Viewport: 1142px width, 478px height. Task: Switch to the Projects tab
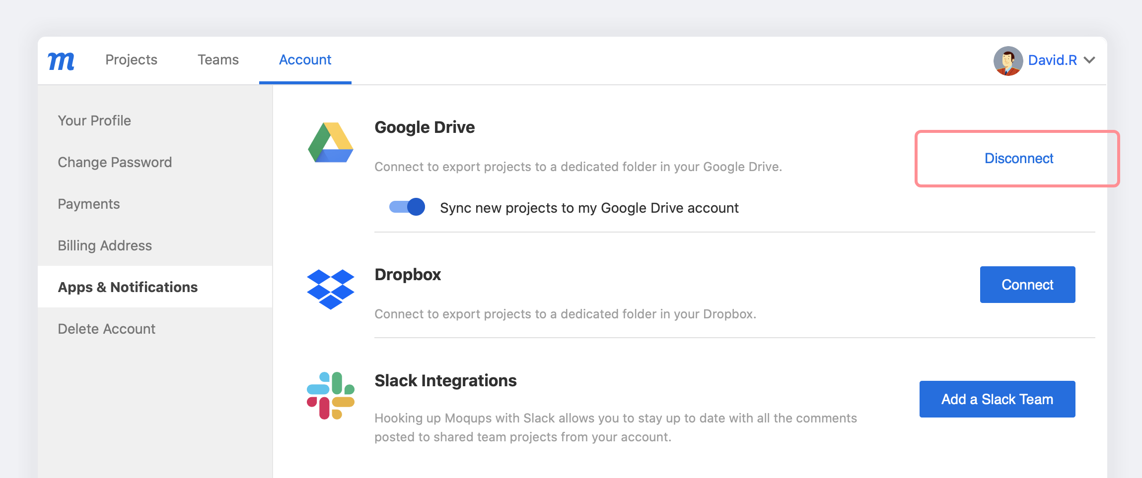pos(131,60)
